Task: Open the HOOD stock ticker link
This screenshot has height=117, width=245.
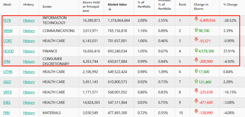Action: [x=8, y=51]
